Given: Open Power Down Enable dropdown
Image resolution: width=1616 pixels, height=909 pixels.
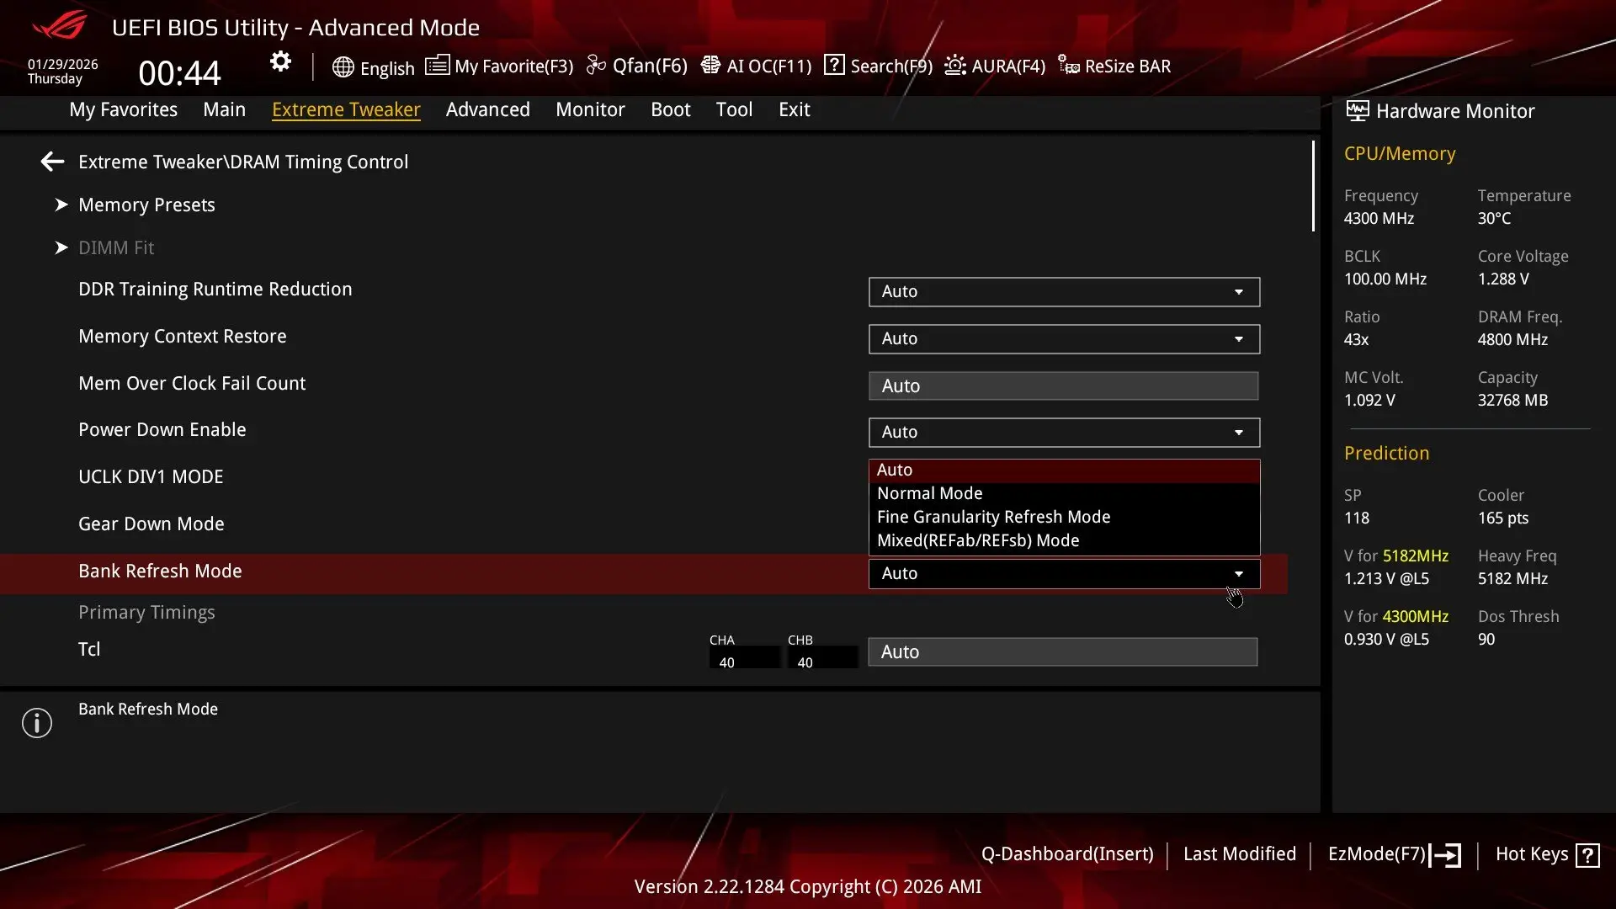Looking at the screenshot, I should click(1064, 432).
